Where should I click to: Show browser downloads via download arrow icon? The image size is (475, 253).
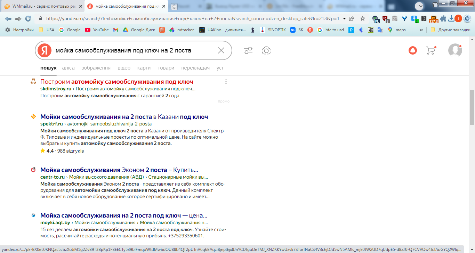[451, 19]
